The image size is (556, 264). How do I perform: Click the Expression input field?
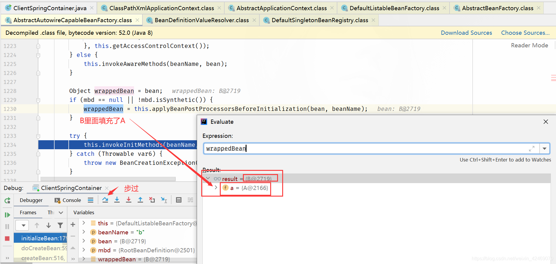click(371, 149)
